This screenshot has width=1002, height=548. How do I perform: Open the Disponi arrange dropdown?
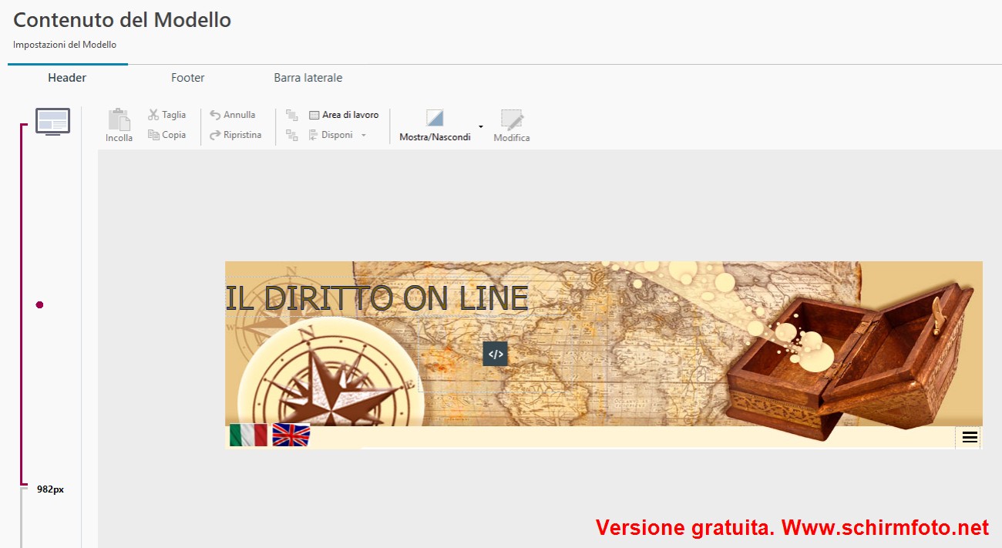click(338, 135)
